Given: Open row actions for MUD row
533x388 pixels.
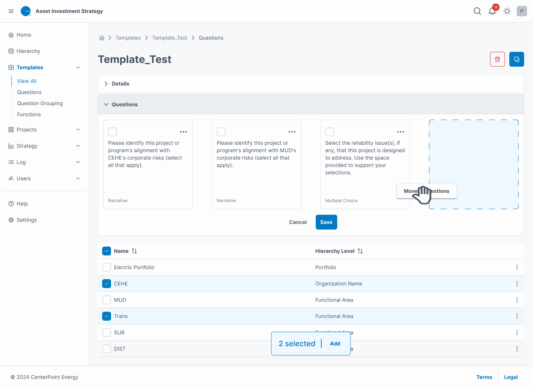Looking at the screenshot, I should (x=517, y=300).
